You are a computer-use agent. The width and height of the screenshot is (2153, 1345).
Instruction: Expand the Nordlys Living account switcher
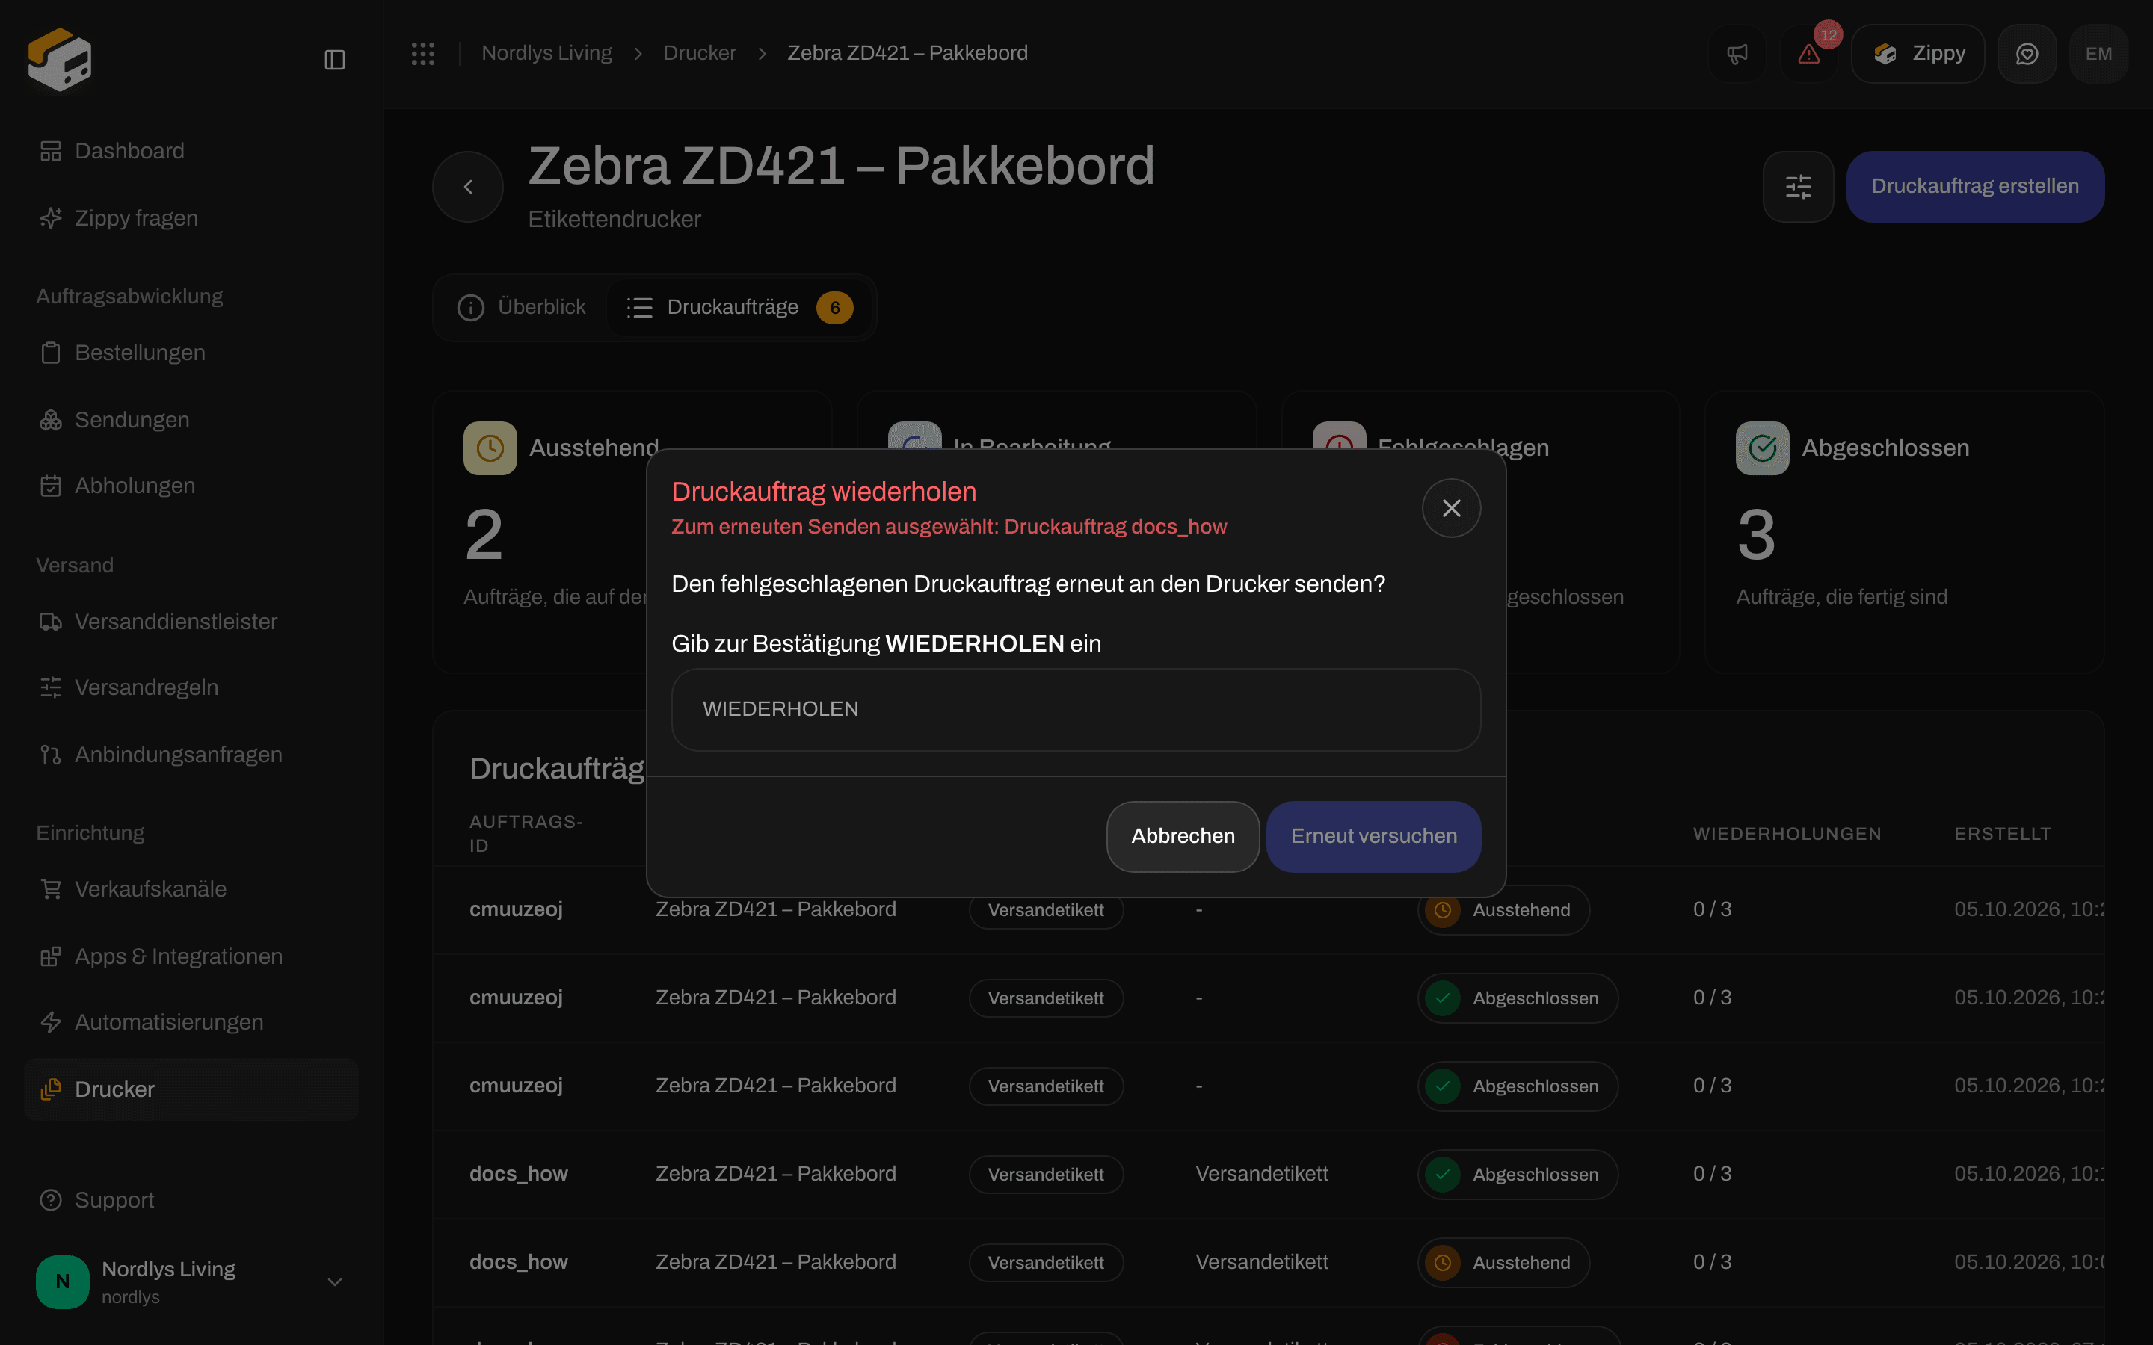[191, 1281]
